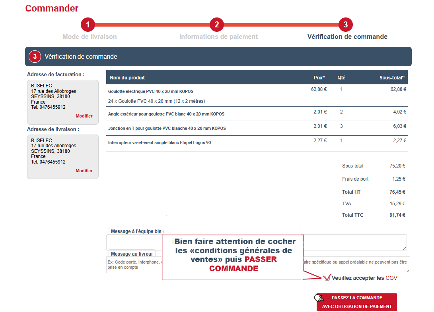The width and height of the screenshot is (434, 312).
Task: Click the 24 x Goulotte PVC pack detail link
Action: [x=157, y=101]
